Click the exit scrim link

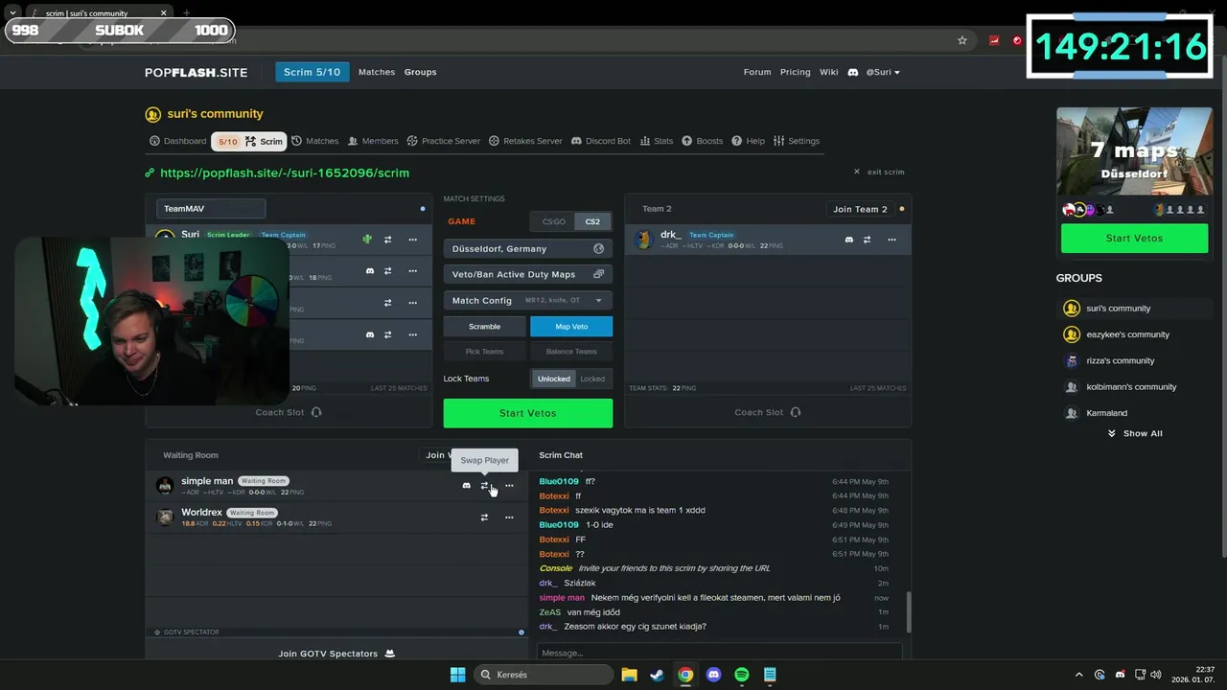[x=879, y=172]
